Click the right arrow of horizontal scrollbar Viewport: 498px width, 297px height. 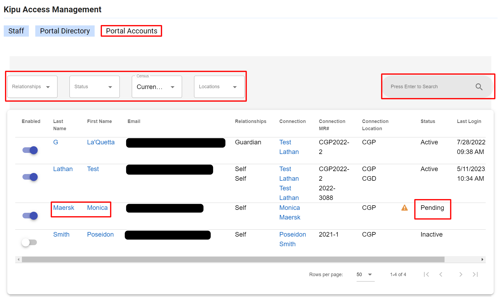coord(482,259)
